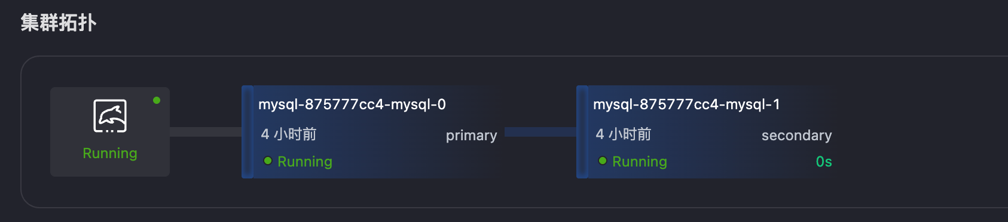Screen dimensions: 1008x222
Task: Click the 集群拓扑 section heading
Action: [x=59, y=23]
